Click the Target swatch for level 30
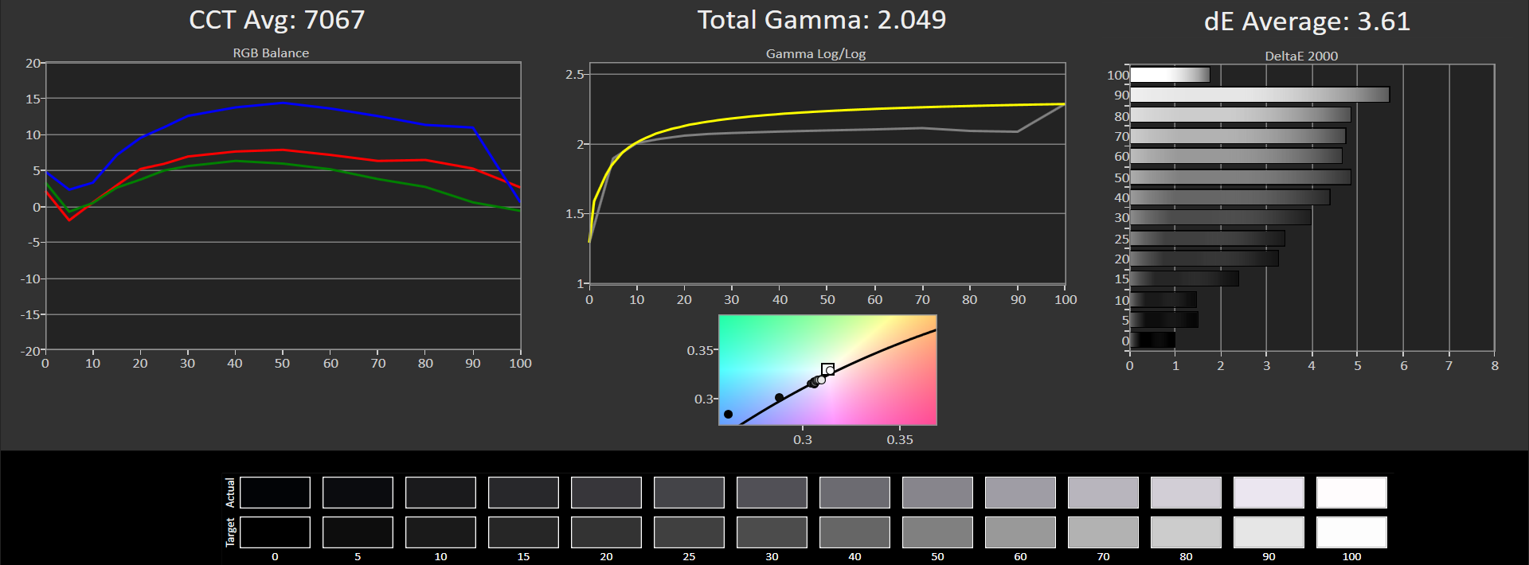1529x565 pixels. click(x=772, y=532)
